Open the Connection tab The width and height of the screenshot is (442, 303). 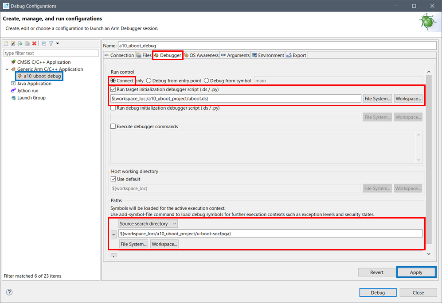tap(119, 55)
